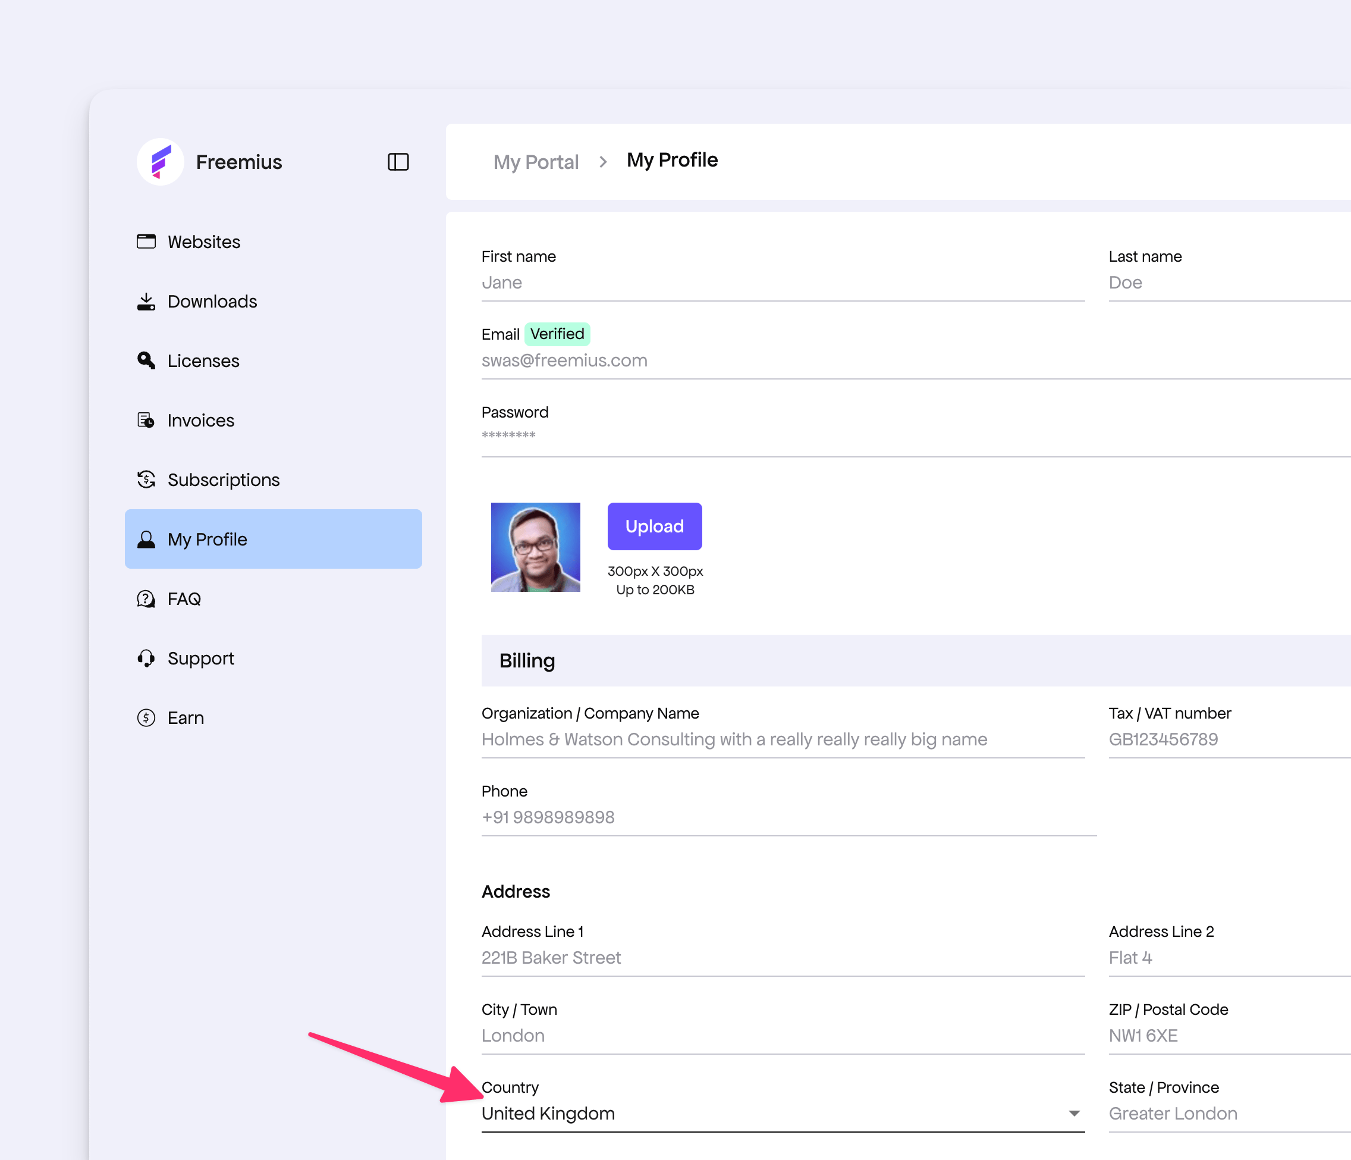This screenshot has height=1160, width=1351.
Task: Click the Websites browser icon
Action: coord(146,242)
